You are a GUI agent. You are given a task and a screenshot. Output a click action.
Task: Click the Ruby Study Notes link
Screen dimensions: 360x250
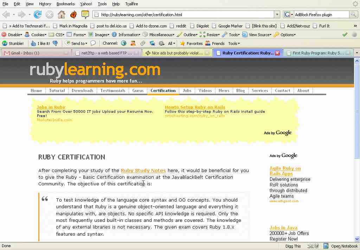click(x=143, y=170)
